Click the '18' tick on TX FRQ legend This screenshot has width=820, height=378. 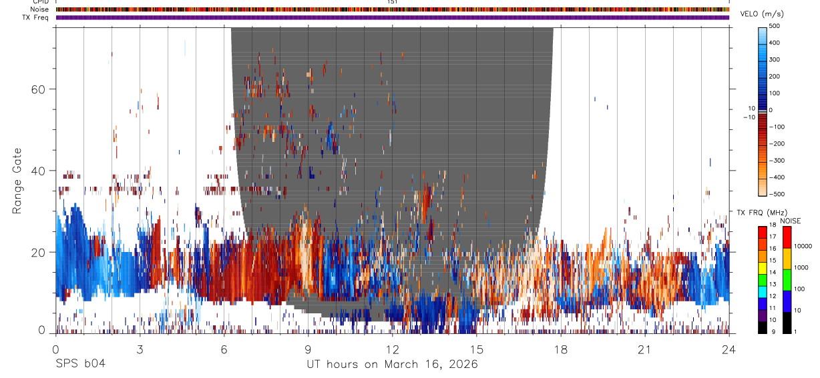(773, 225)
